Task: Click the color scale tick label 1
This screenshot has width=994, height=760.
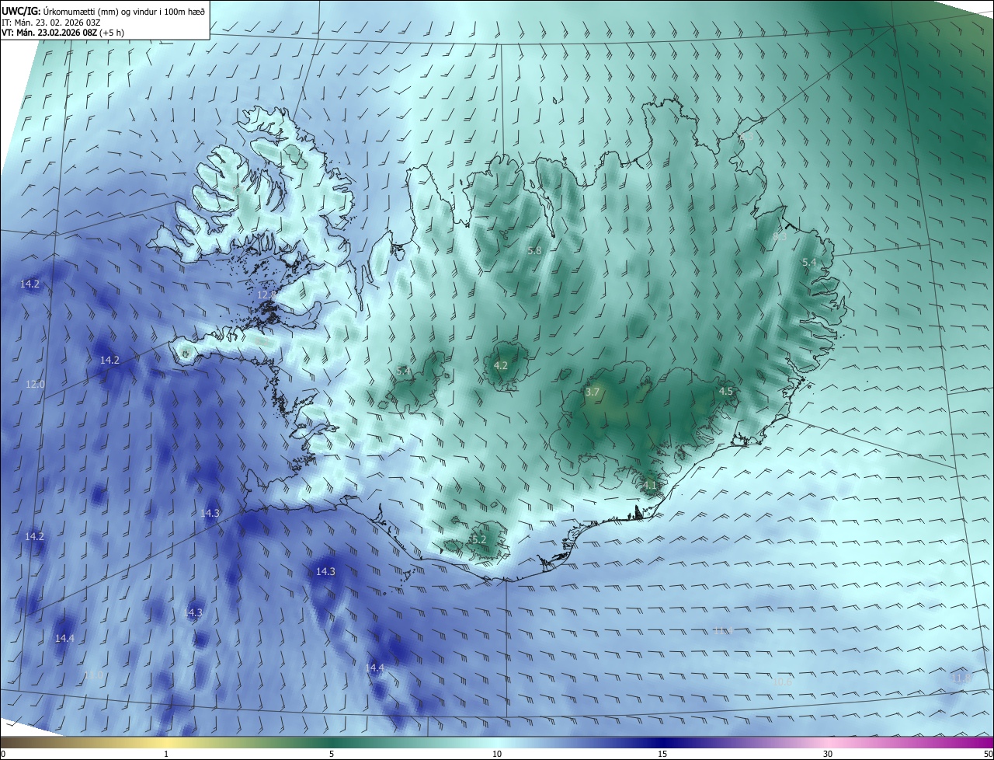Action: coord(166,754)
